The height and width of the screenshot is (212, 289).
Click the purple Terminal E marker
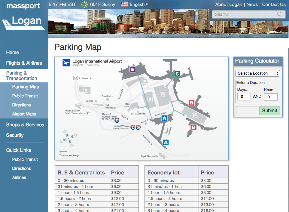(x=132, y=69)
